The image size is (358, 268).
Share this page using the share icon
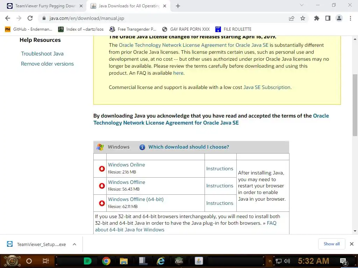(x=292, y=18)
